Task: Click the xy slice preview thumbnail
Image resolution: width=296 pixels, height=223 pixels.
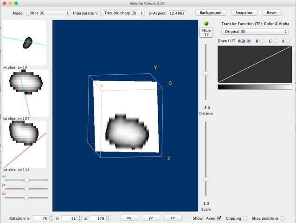Action: click(x=26, y=42)
